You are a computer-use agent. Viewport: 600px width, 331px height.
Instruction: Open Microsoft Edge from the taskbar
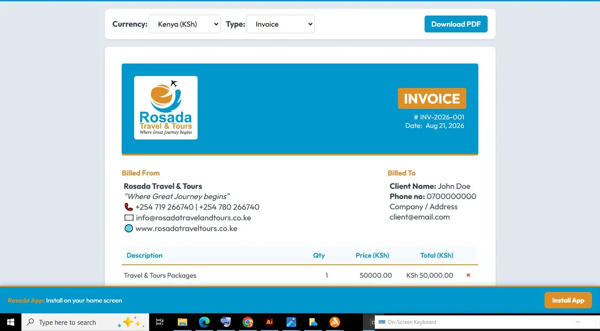pos(204,322)
